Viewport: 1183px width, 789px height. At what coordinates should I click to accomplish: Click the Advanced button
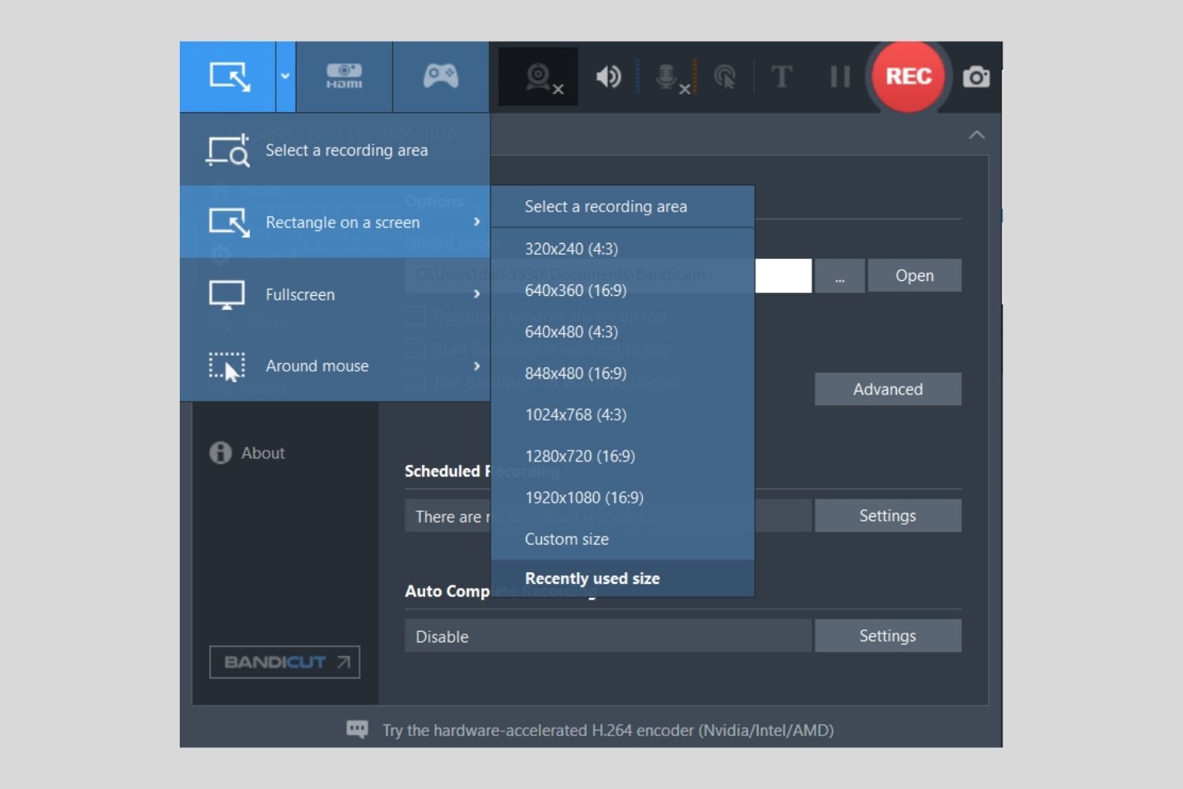(887, 389)
